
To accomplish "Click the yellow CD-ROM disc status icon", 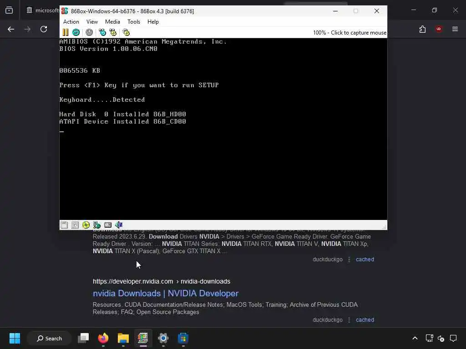I will pos(86,225).
